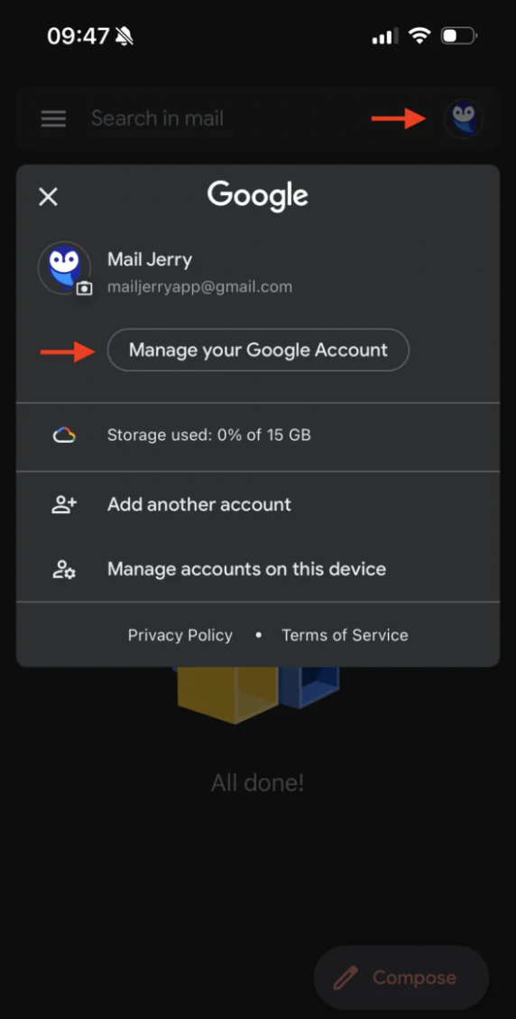The image size is (516, 1019).
Task: Open Storage used: 0% of 15 GB
Action: coord(258,435)
